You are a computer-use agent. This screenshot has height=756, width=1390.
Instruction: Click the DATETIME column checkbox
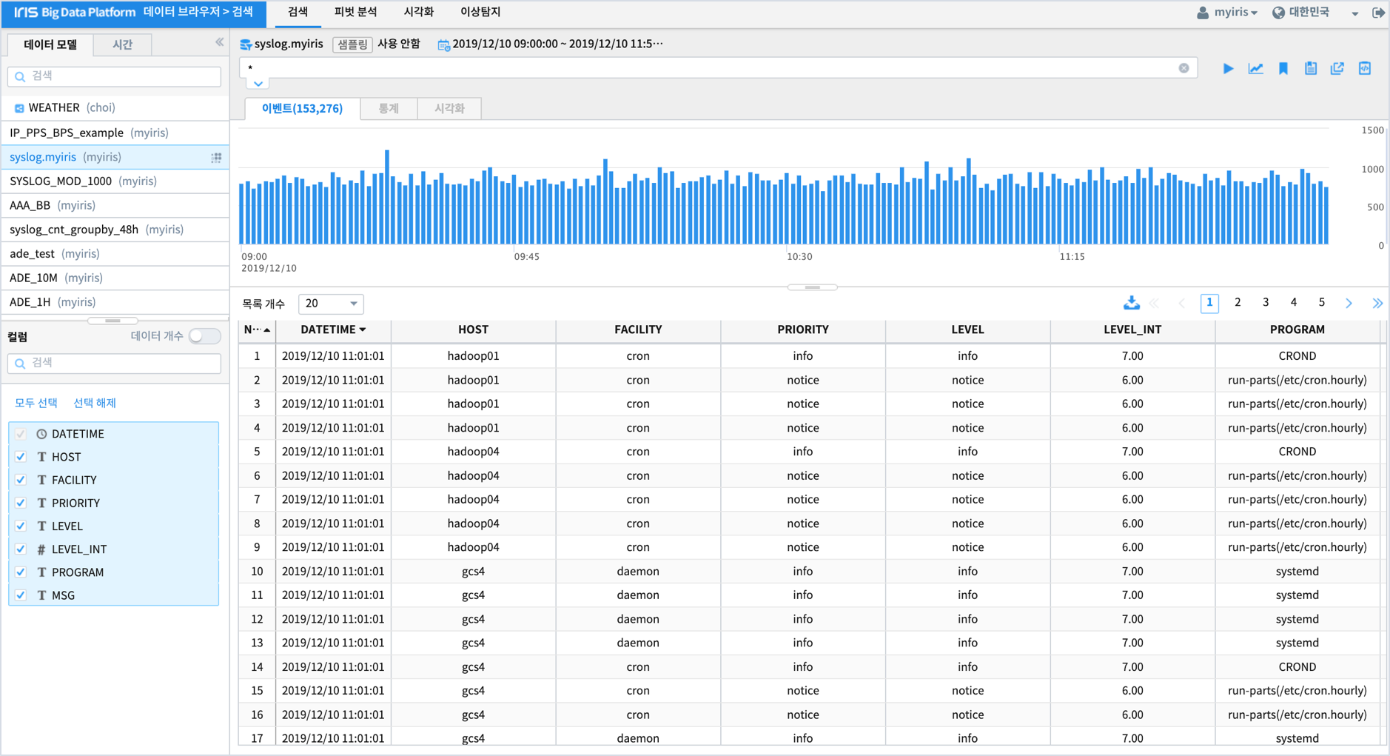click(x=21, y=434)
